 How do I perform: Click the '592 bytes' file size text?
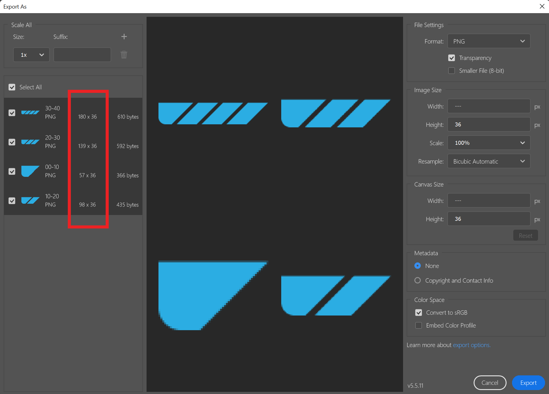[x=128, y=146]
